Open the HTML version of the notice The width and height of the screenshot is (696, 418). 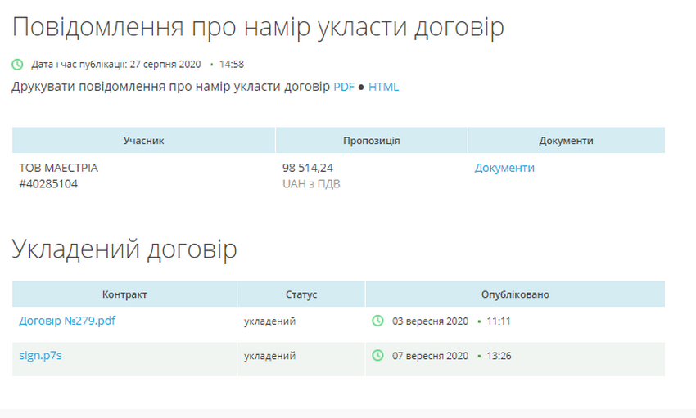pyautogui.click(x=383, y=87)
